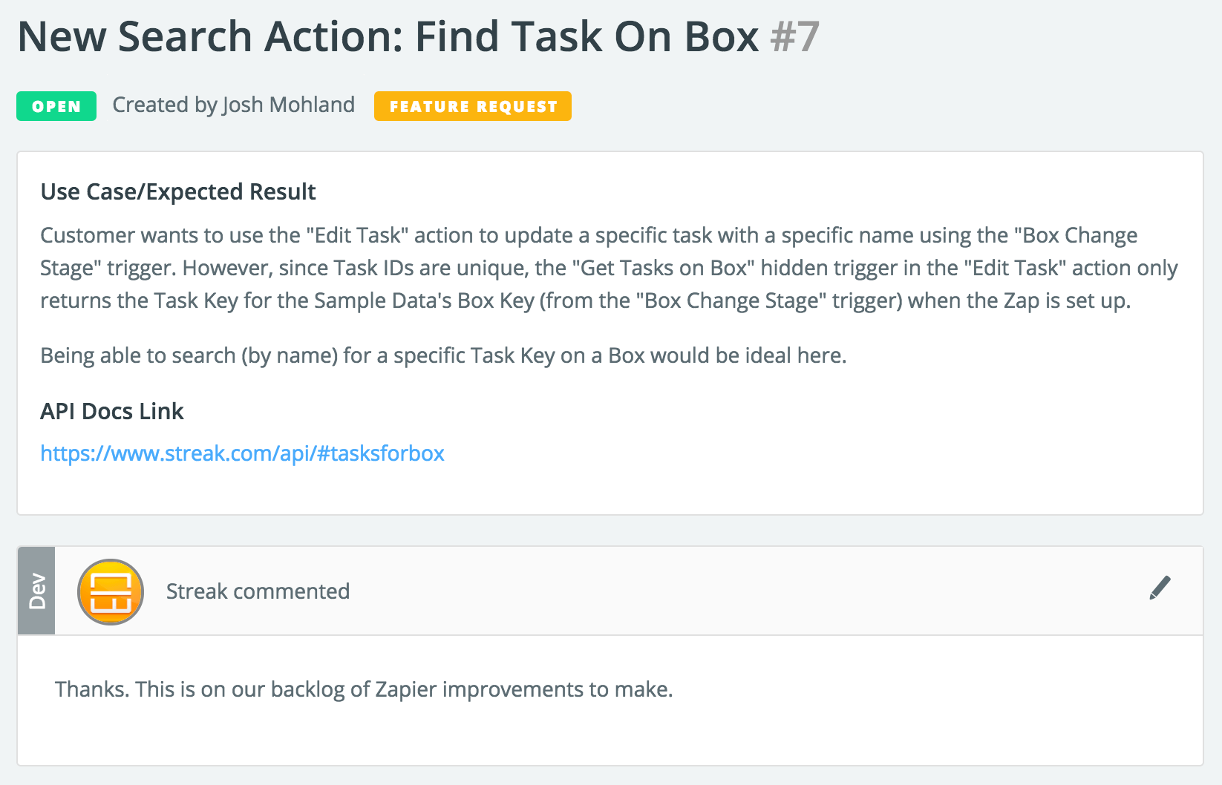Click the vertical Dev tag on comment
The width and height of the screenshot is (1222, 785).
click(36, 591)
